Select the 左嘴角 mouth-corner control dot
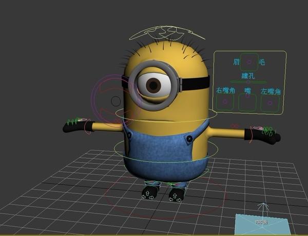The height and width of the screenshot is (236, 308). [x=270, y=103]
